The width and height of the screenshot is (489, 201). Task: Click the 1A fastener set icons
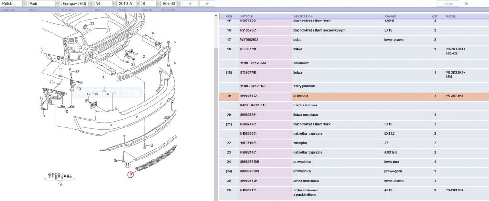[60, 176]
